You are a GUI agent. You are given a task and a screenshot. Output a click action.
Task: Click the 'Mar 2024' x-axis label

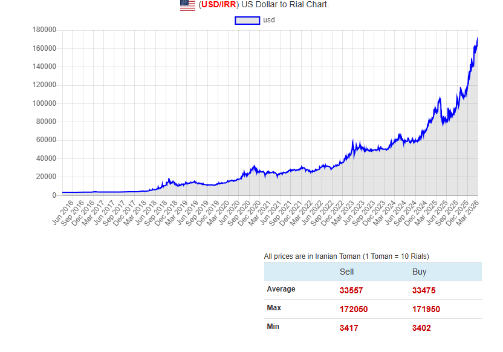[x=384, y=212]
